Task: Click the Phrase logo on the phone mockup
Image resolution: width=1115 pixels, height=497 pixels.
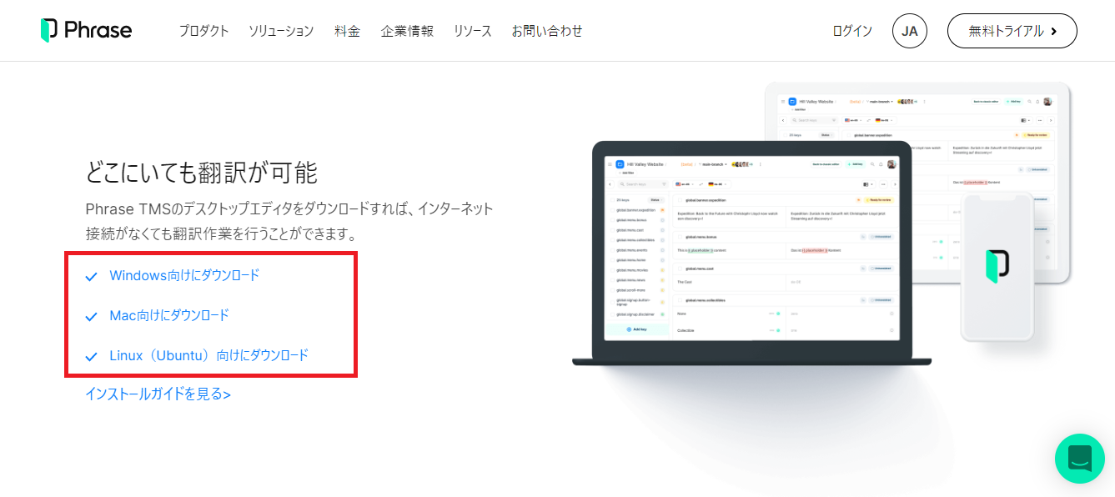Action: pos(997,266)
